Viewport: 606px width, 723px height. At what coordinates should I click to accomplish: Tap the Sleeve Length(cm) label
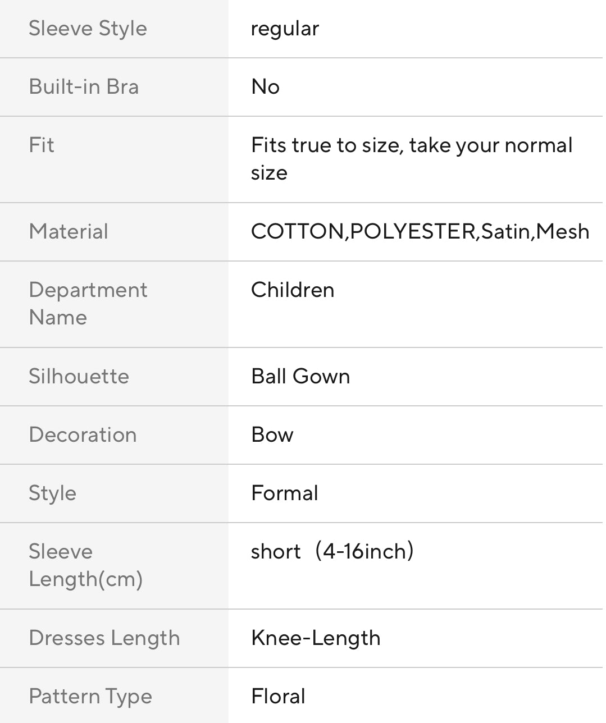[x=85, y=565]
